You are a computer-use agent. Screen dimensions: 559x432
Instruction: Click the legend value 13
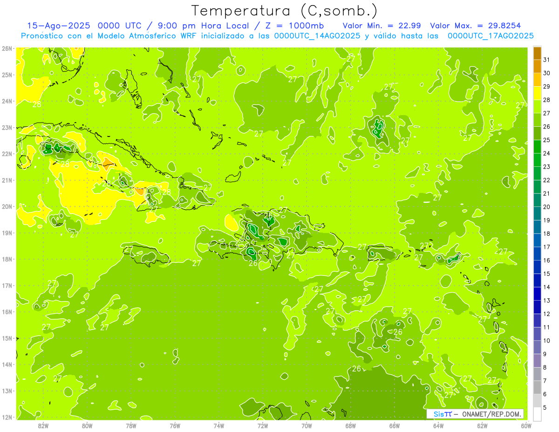click(547, 300)
